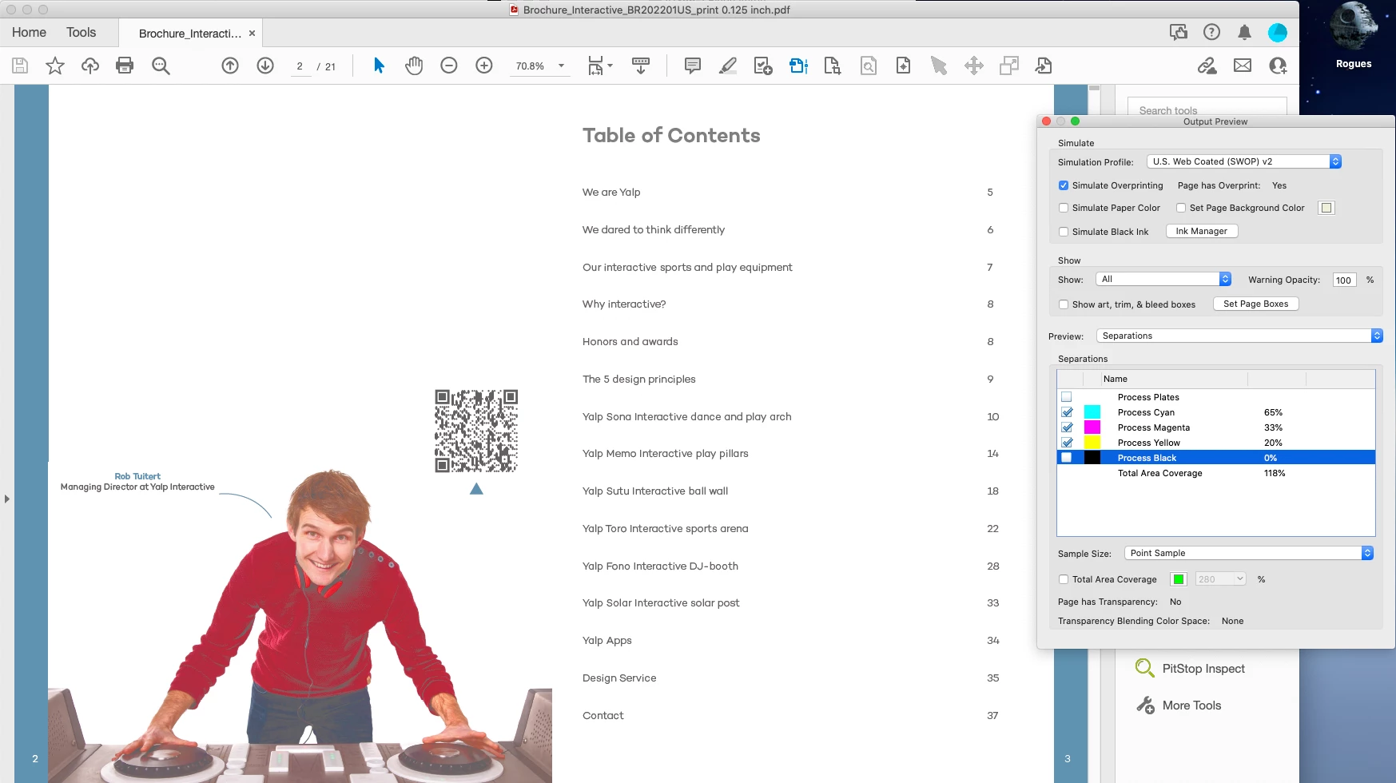Viewport: 1396px width, 783px height.
Task: Open PitStop Inspect tool
Action: (1191, 669)
